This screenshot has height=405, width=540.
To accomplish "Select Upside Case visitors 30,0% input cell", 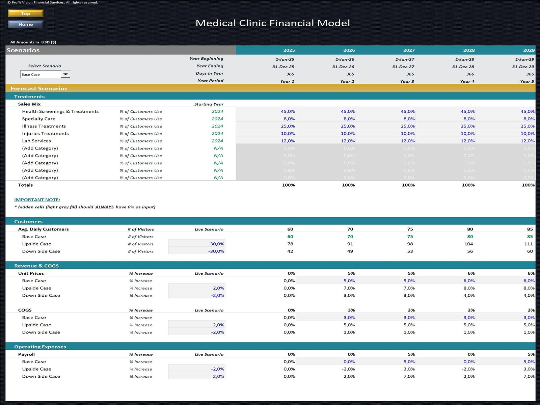I will point(197,244).
